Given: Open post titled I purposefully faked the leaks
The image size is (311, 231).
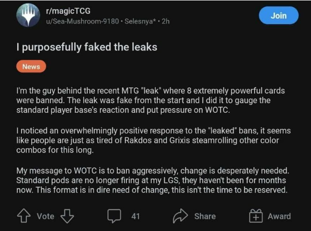Looking at the screenshot, I should click(87, 48).
